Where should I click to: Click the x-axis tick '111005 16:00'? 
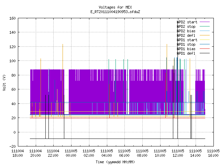(213, 153)
